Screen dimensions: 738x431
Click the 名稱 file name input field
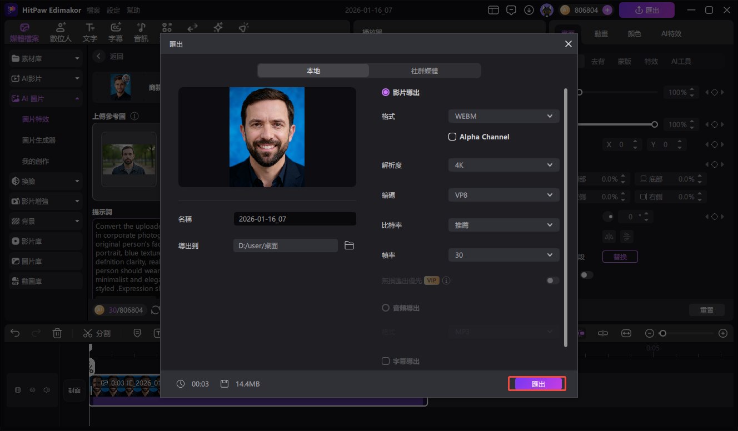tap(295, 219)
